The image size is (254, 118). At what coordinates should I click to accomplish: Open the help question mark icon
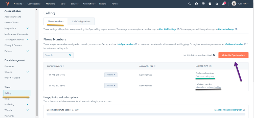pyautogui.click(x=210, y=4)
